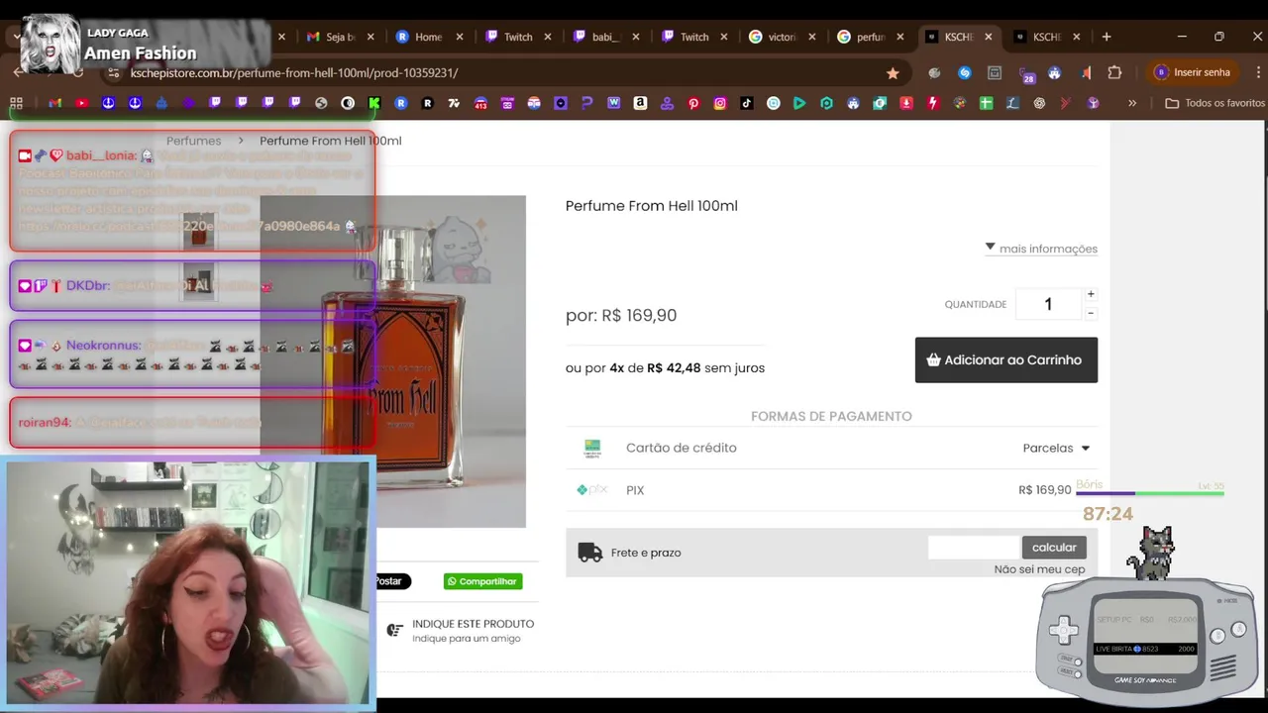Click the Postar share button
The height and width of the screenshot is (713, 1268).
tap(392, 581)
